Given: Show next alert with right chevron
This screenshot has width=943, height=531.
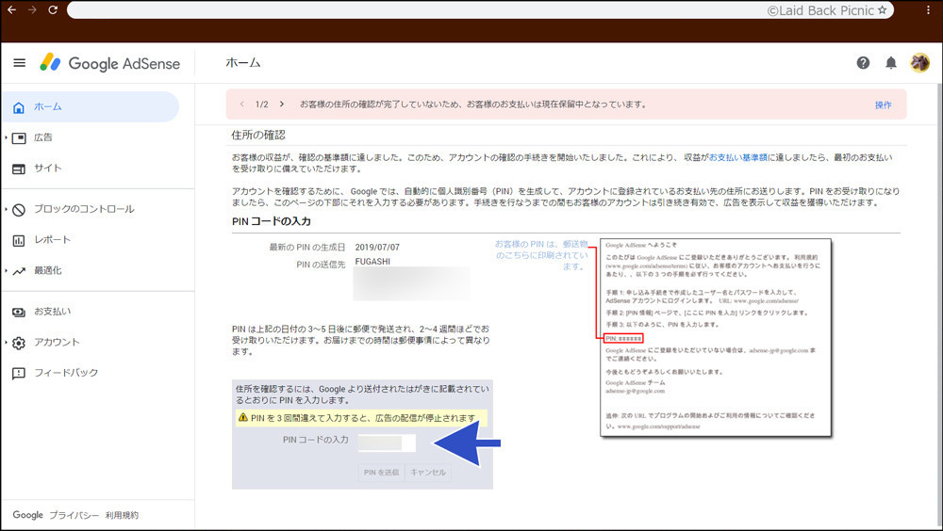Looking at the screenshot, I should [281, 104].
